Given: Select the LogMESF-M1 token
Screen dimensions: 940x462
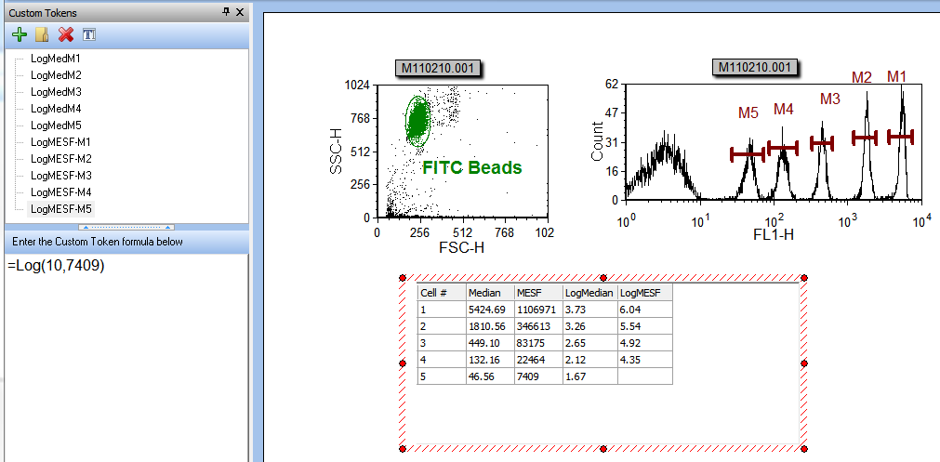Looking at the screenshot, I should pyautogui.click(x=60, y=141).
